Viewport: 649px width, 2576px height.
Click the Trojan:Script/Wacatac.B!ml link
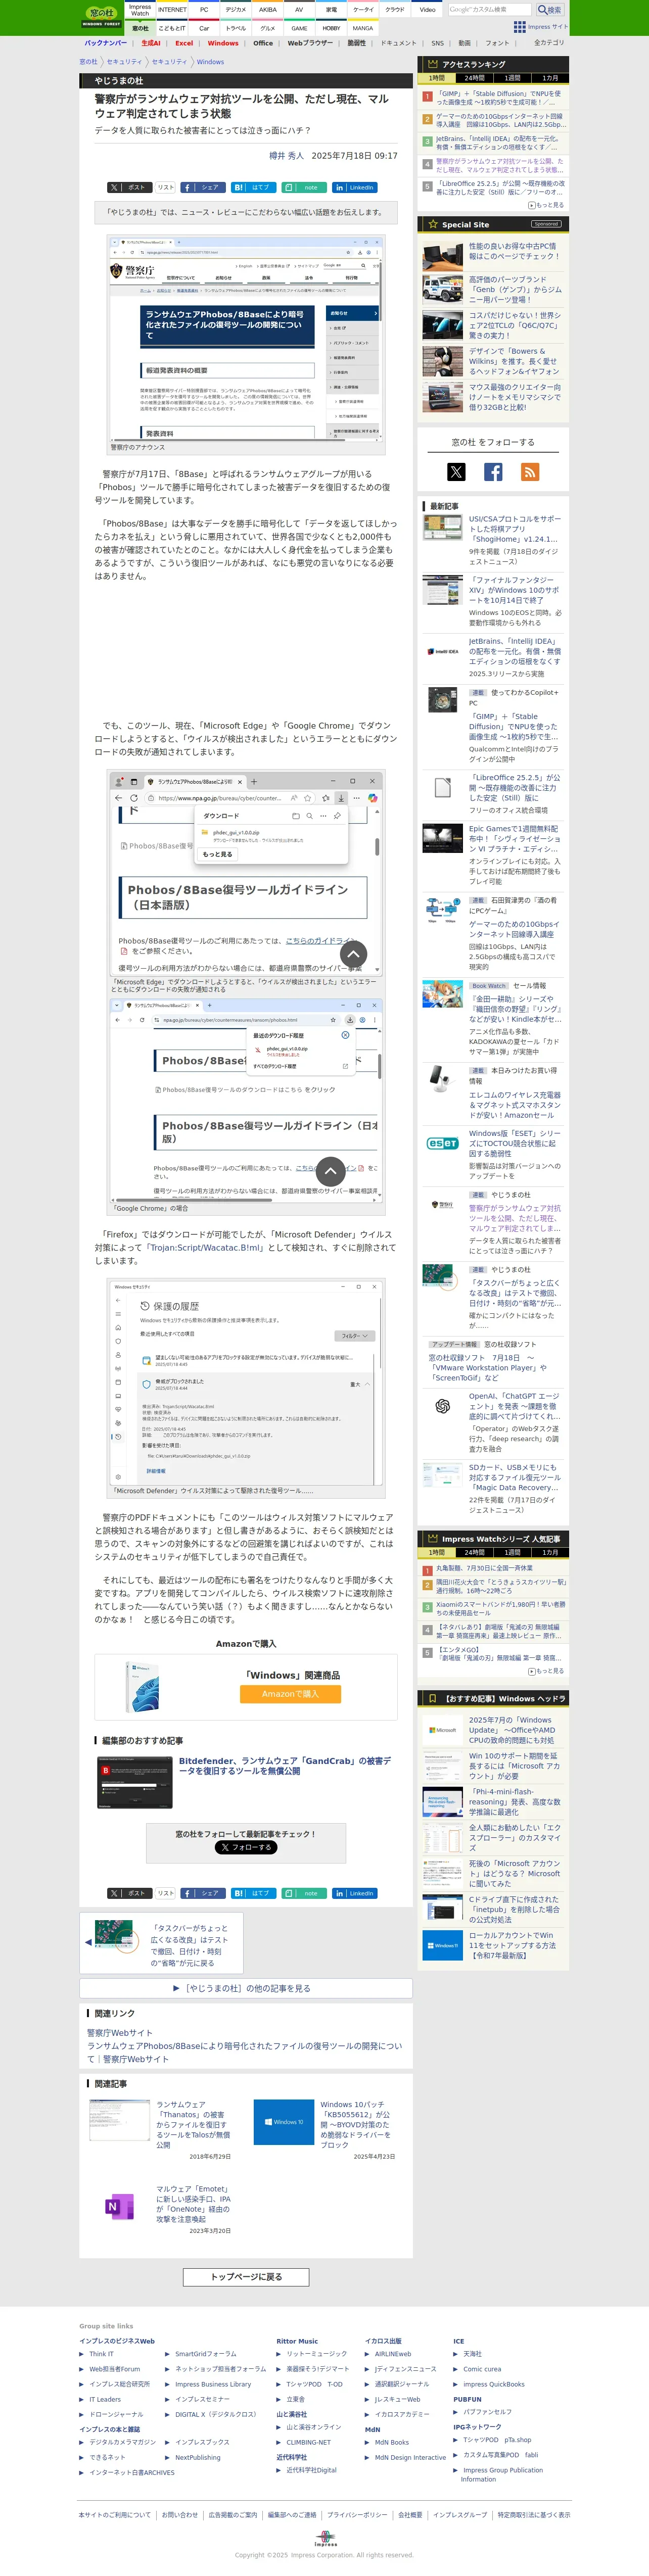pyautogui.click(x=205, y=1247)
